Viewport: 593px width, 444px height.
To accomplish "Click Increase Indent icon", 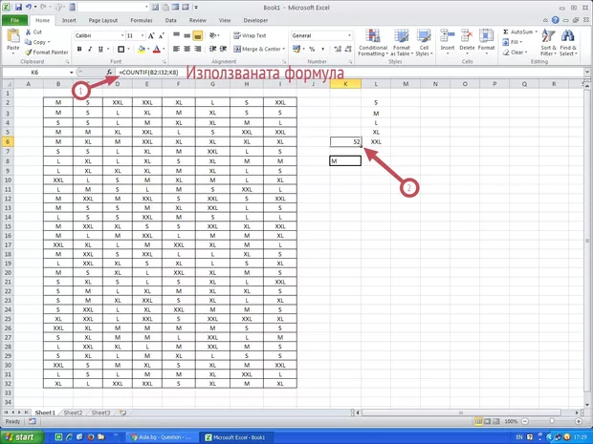I will [223, 49].
